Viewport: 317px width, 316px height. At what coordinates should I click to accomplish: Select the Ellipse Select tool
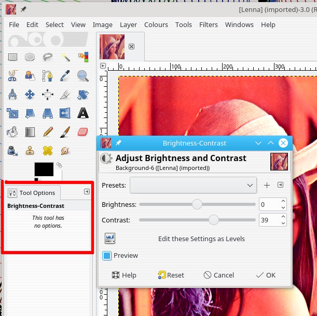[x=30, y=57]
